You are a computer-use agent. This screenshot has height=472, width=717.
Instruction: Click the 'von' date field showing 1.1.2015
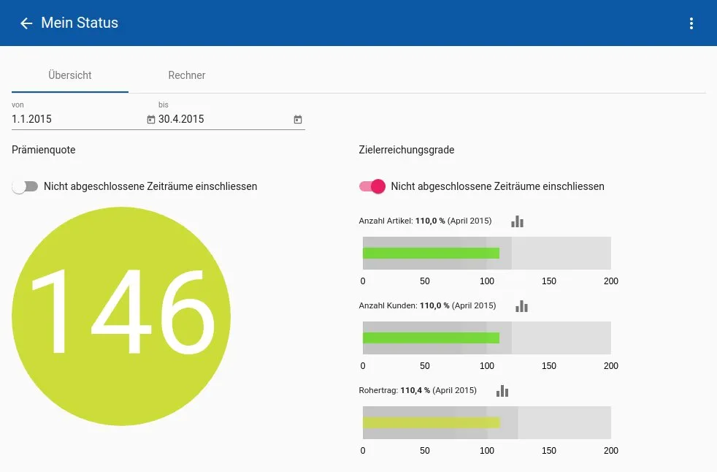(77, 119)
